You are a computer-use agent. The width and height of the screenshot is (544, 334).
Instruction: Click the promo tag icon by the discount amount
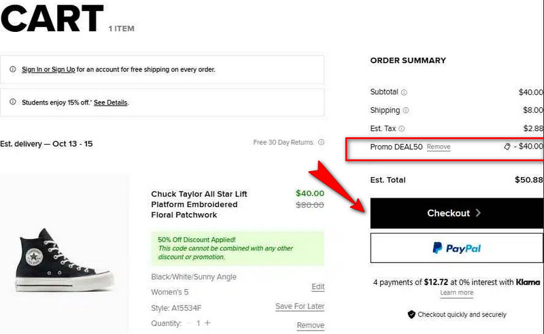click(507, 147)
